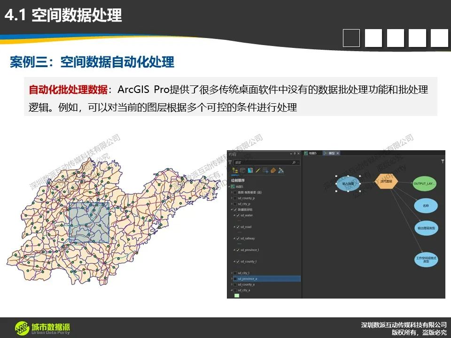Enable the sd_city_a layer checkbox

pyautogui.click(x=235, y=290)
